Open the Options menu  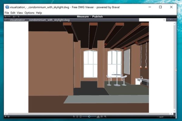tap(29, 13)
